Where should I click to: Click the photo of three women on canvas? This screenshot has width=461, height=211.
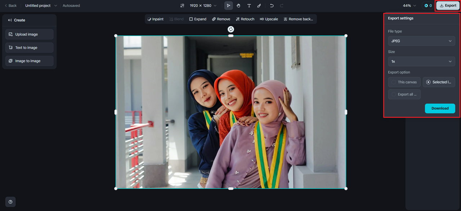tap(231, 112)
